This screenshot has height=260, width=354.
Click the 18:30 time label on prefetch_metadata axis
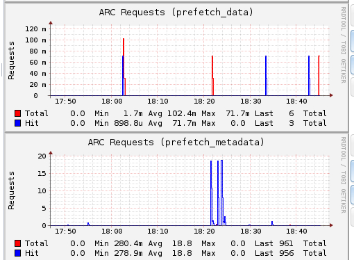[x=251, y=231]
